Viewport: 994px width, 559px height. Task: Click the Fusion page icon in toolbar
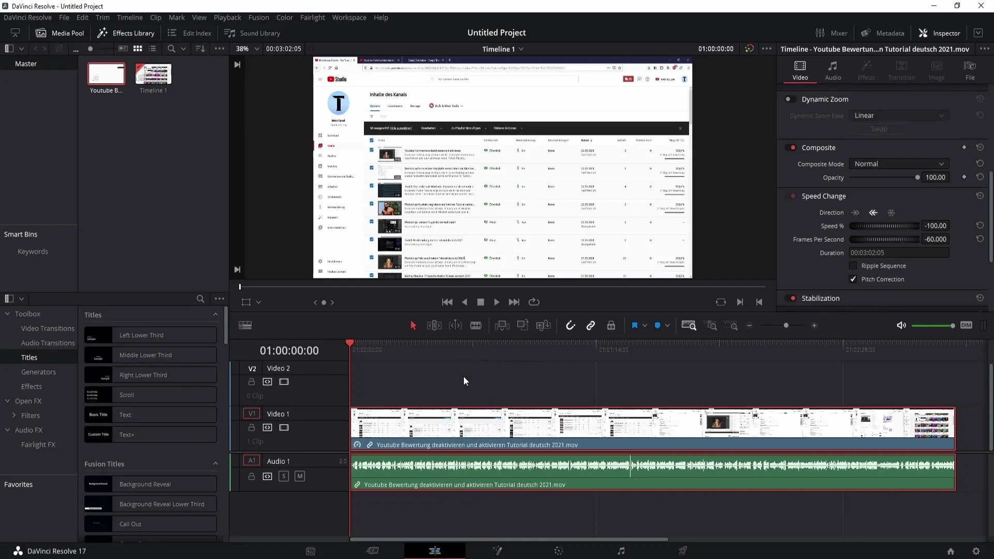click(x=496, y=551)
